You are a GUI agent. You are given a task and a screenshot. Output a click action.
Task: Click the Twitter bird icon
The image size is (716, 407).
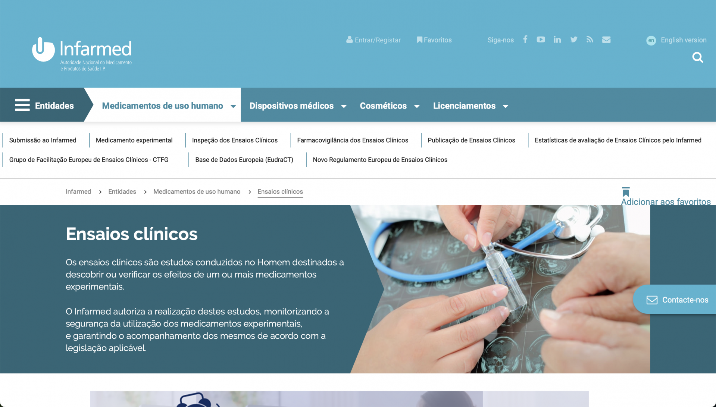pos(573,40)
